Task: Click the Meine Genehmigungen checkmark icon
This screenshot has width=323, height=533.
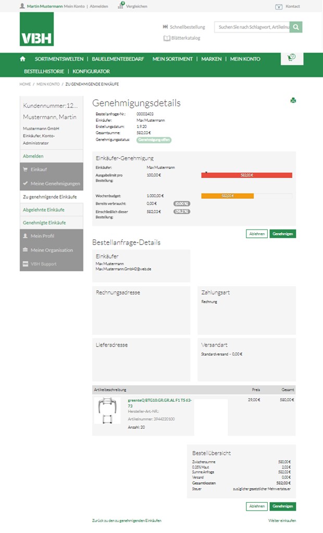Action: (x=25, y=183)
